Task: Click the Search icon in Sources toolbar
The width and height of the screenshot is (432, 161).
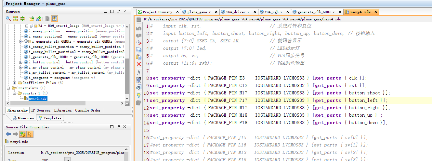Action: pos(8,19)
